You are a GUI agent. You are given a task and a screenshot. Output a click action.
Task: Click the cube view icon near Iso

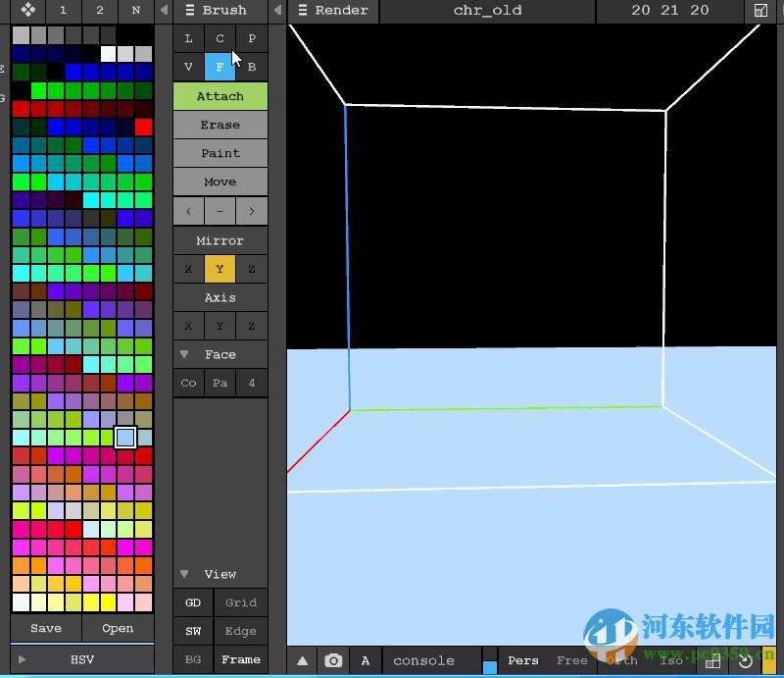tap(712, 660)
